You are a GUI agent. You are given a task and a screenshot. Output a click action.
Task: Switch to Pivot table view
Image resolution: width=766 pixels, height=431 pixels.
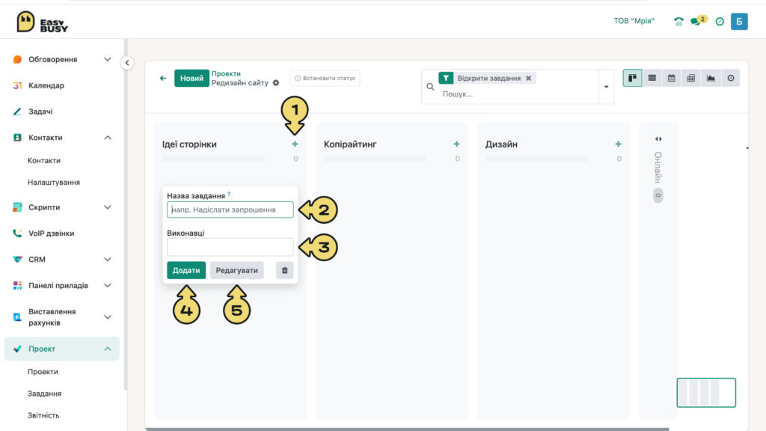click(x=691, y=78)
